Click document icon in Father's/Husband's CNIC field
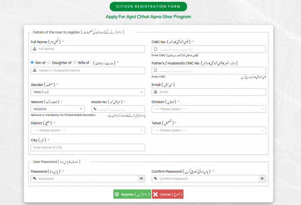 pos(156,70)
